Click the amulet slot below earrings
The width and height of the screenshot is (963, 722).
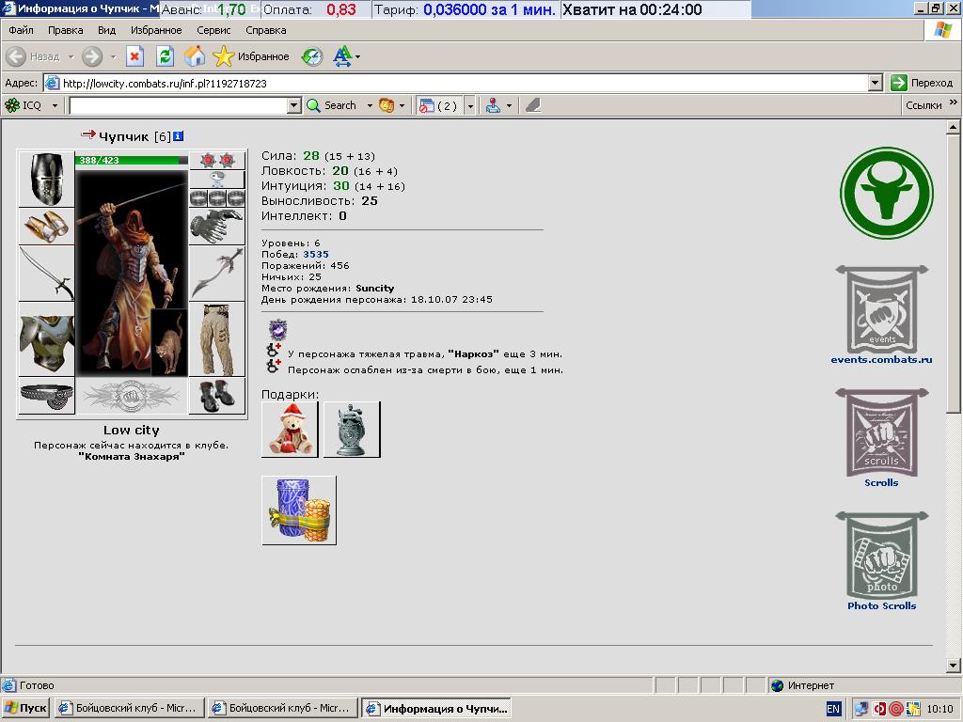tap(217, 180)
